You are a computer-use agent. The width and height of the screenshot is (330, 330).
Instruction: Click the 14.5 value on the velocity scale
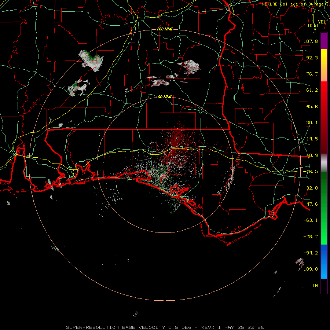[312, 139]
